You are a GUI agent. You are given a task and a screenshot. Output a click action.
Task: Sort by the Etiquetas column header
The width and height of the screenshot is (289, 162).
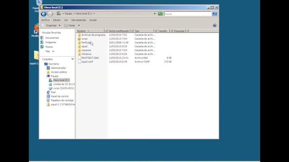point(179,31)
